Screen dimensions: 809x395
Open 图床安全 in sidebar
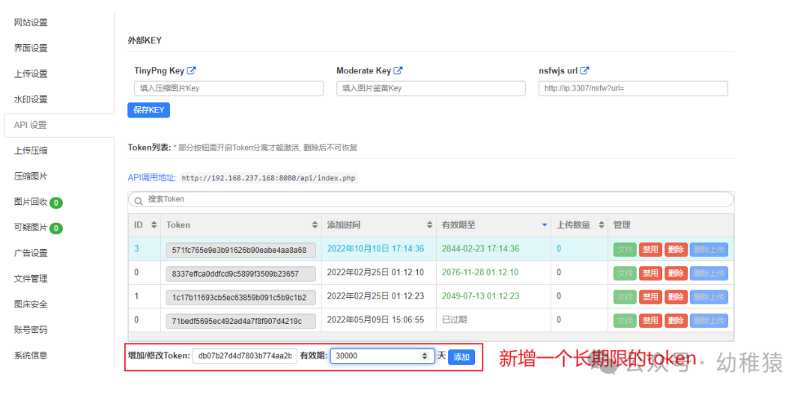point(31,304)
